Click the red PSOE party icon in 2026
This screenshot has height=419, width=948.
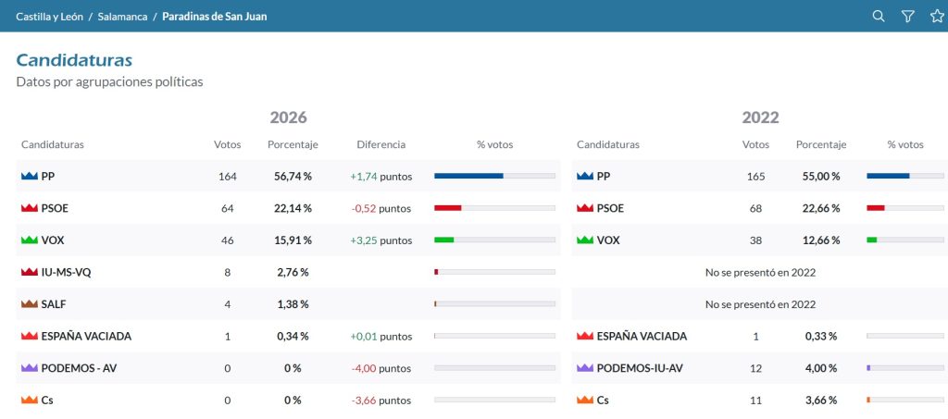(30, 208)
